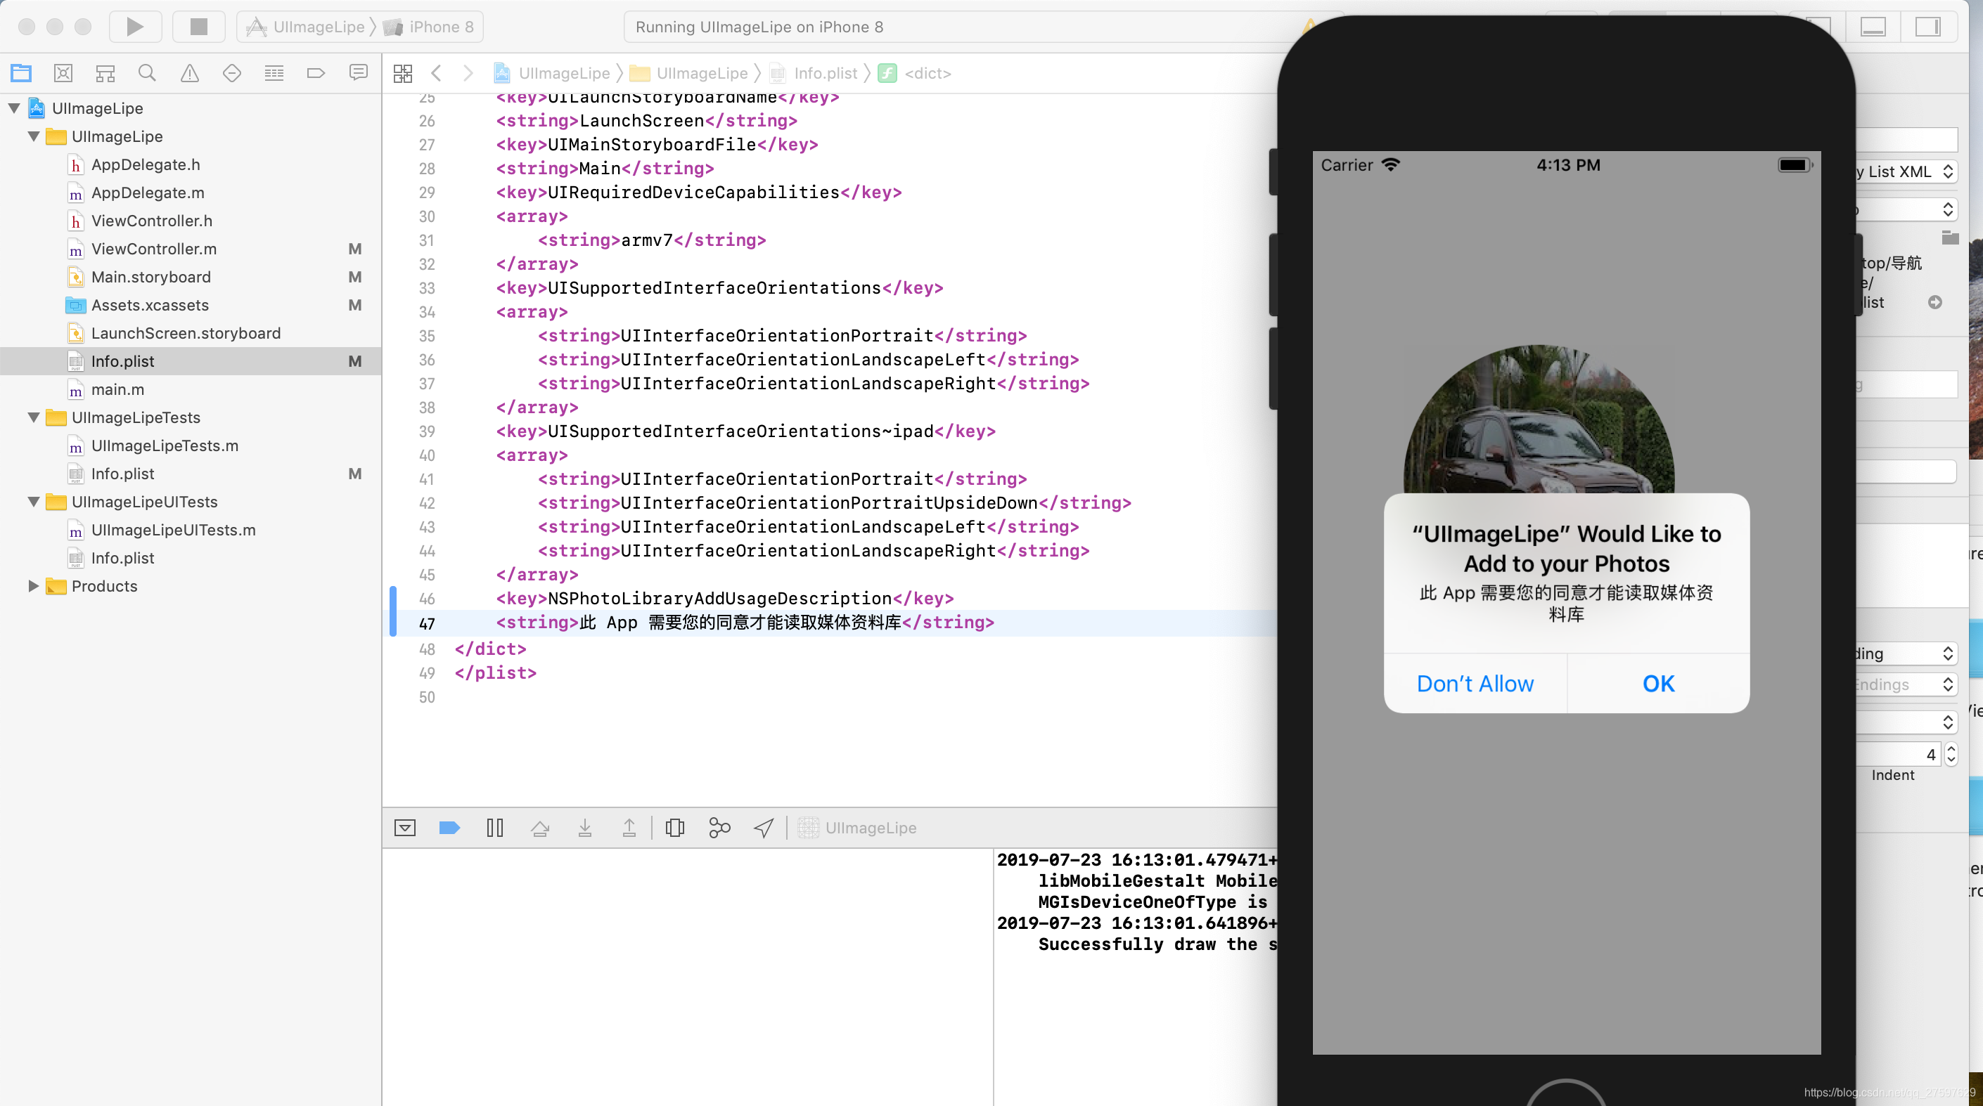Click UIImageLipe project in jump bar
Screen dimensions: 1983x1106
coord(552,73)
